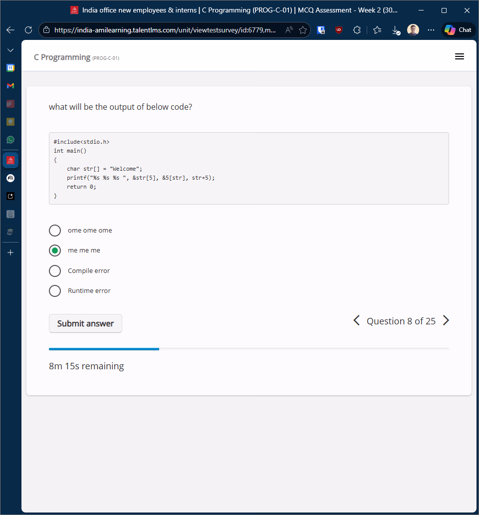Click the Submit answer button
Viewport: 479px width, 515px height.
tap(85, 323)
